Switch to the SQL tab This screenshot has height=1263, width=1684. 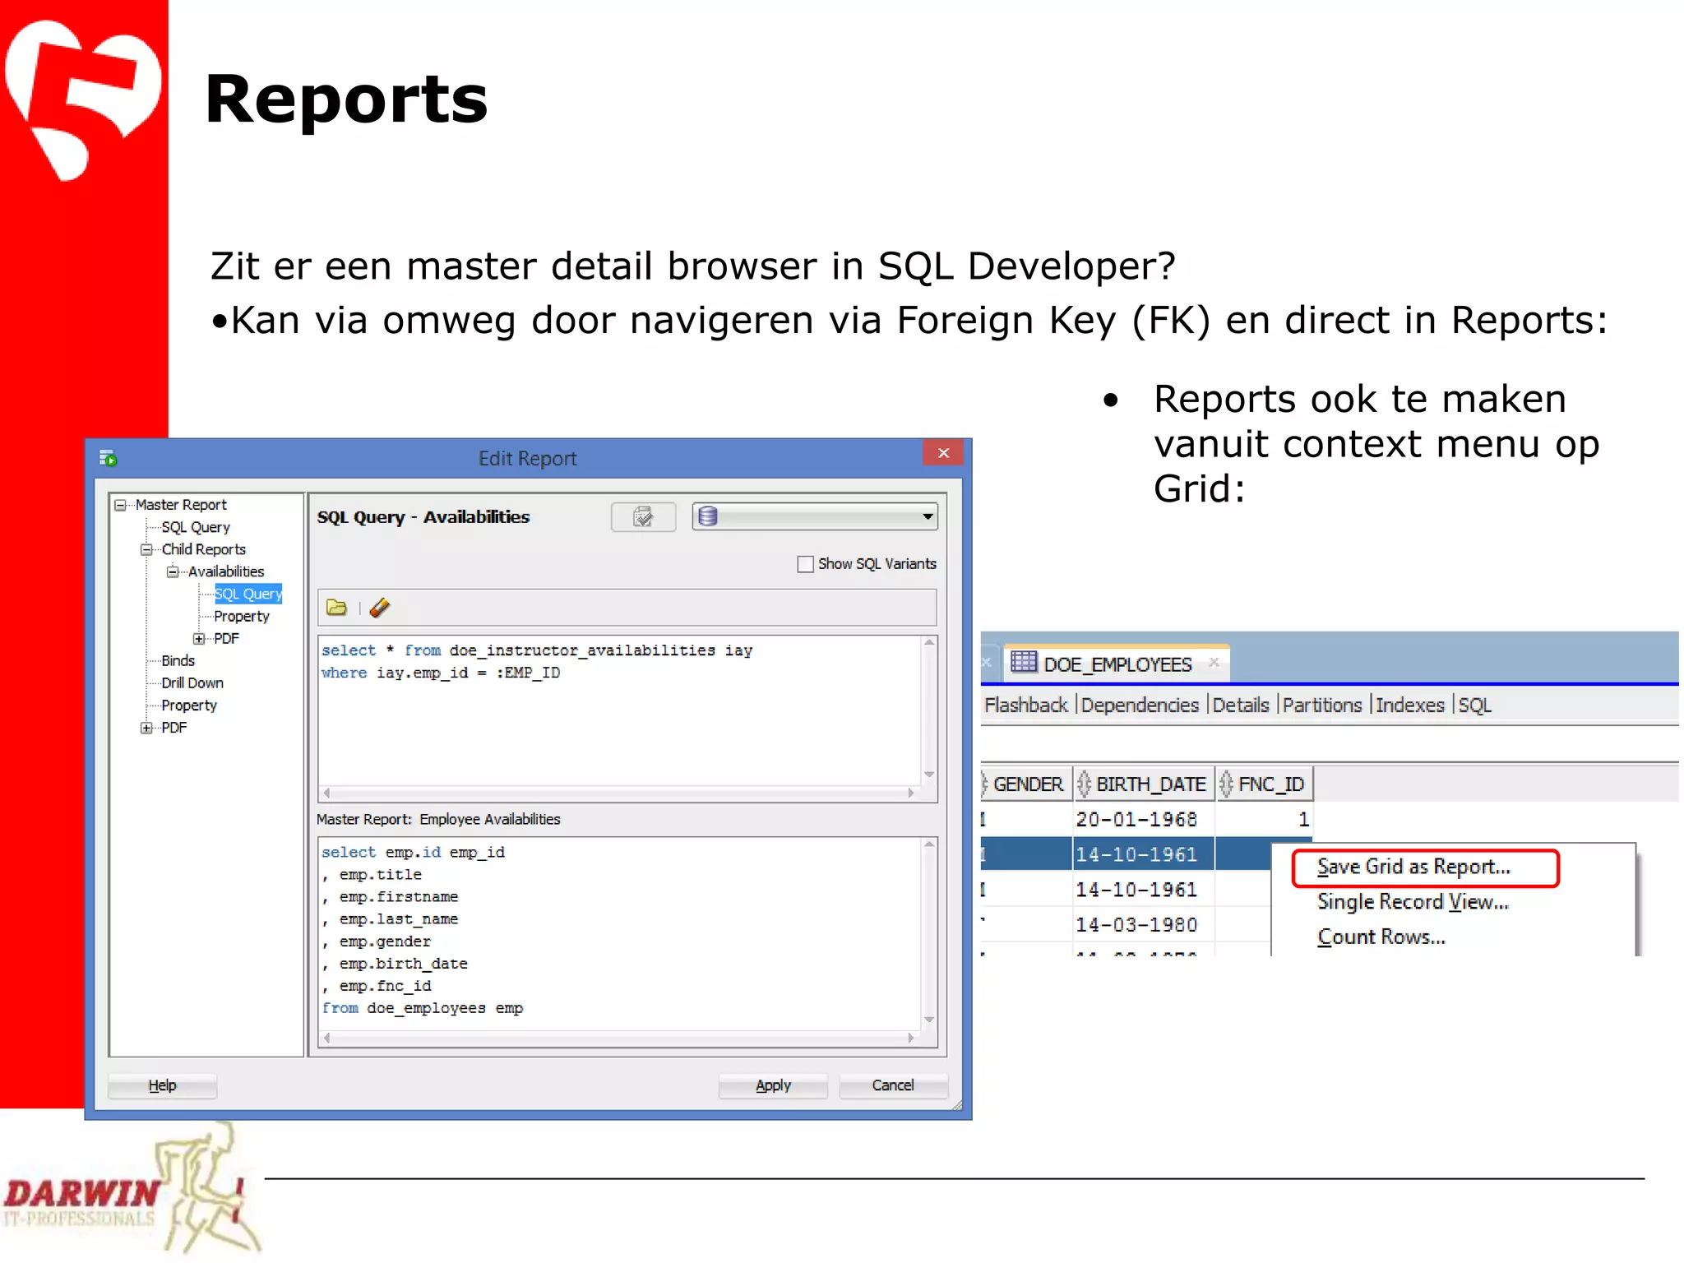pyautogui.click(x=1475, y=706)
